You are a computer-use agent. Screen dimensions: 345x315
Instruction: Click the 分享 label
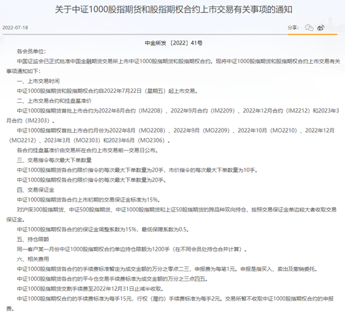[293, 27]
